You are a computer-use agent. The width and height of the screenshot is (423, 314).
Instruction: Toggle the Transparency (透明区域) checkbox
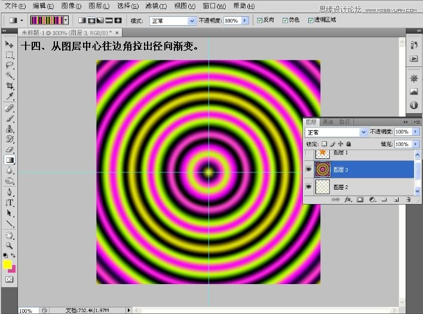[311, 20]
